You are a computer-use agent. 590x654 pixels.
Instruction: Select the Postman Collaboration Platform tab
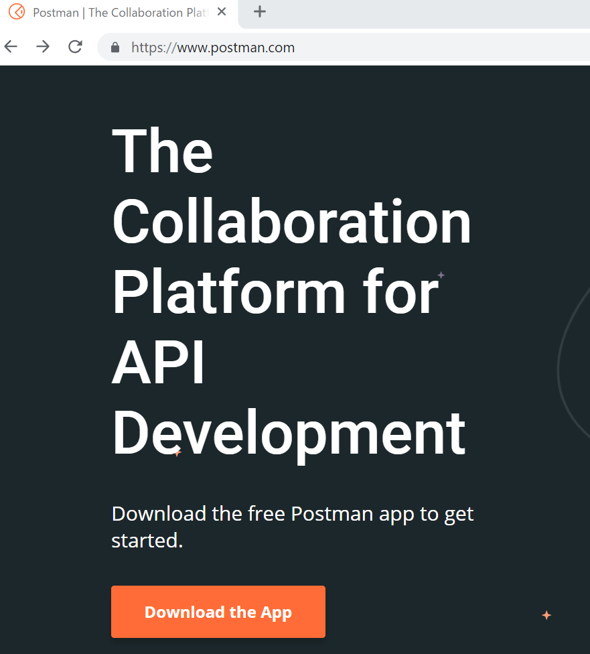(119, 13)
